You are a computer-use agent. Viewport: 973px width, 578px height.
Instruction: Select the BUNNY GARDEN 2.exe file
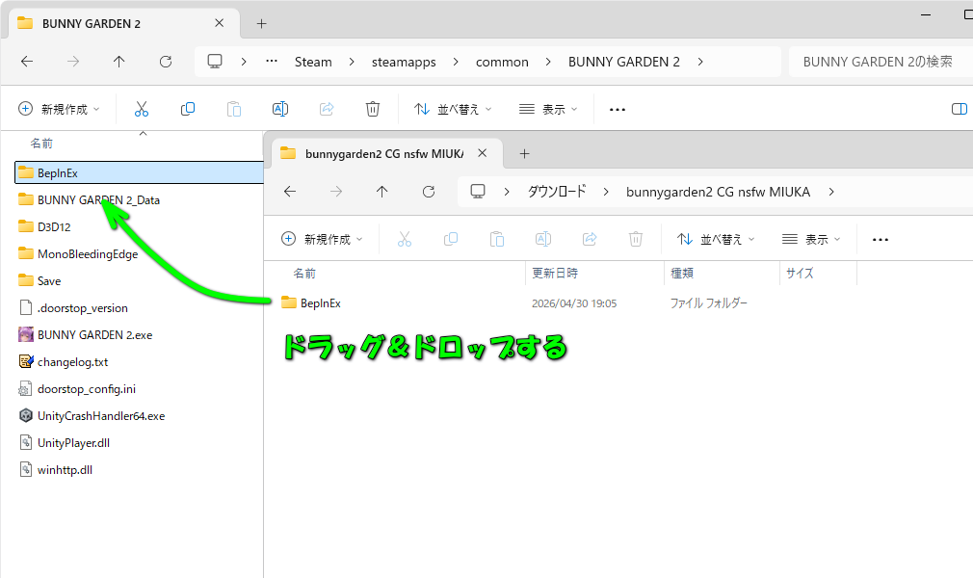(x=94, y=335)
